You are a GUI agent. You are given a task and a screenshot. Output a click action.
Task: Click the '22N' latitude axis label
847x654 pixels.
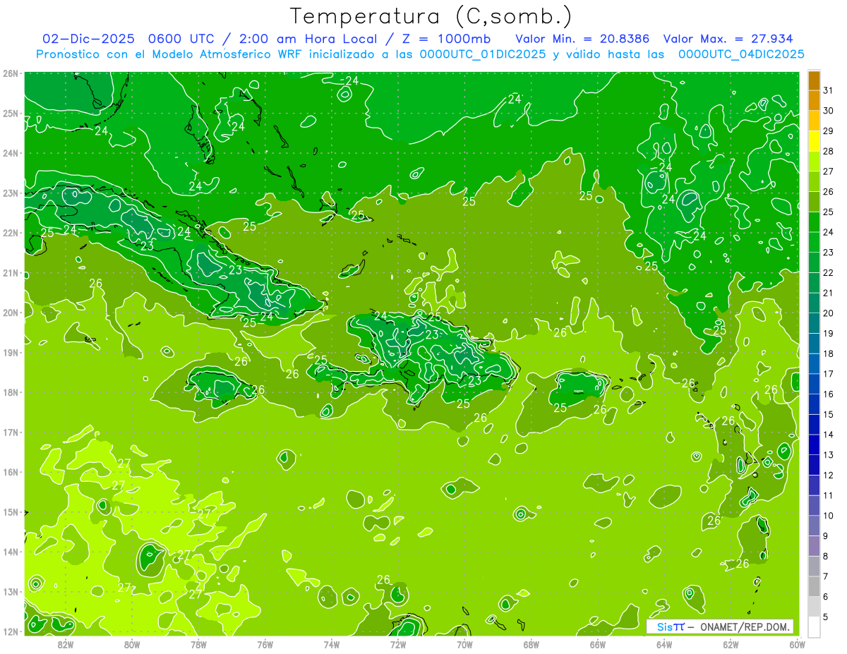tap(11, 233)
